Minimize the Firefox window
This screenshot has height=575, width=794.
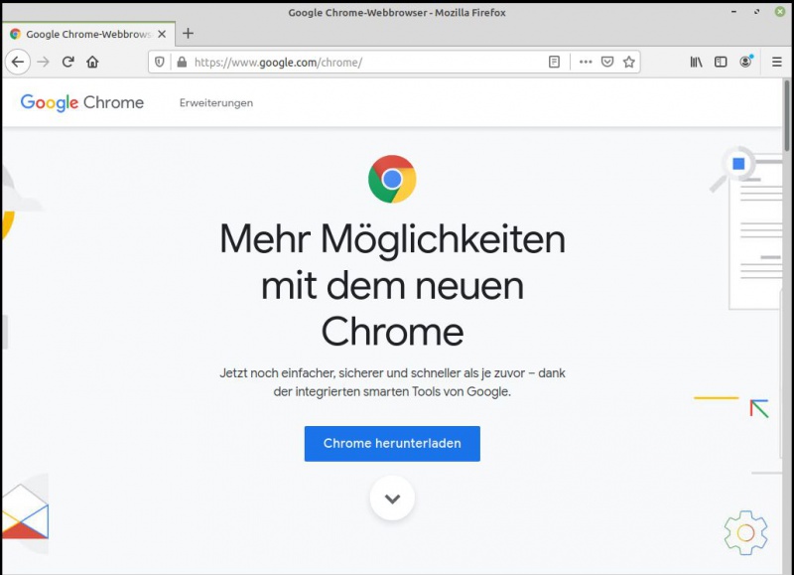pos(733,12)
